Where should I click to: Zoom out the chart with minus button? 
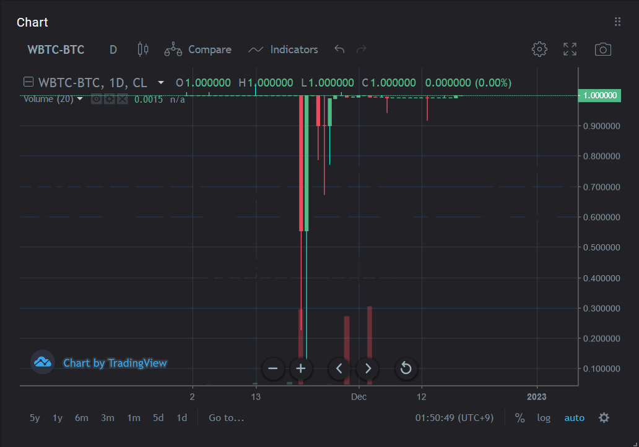(x=273, y=368)
